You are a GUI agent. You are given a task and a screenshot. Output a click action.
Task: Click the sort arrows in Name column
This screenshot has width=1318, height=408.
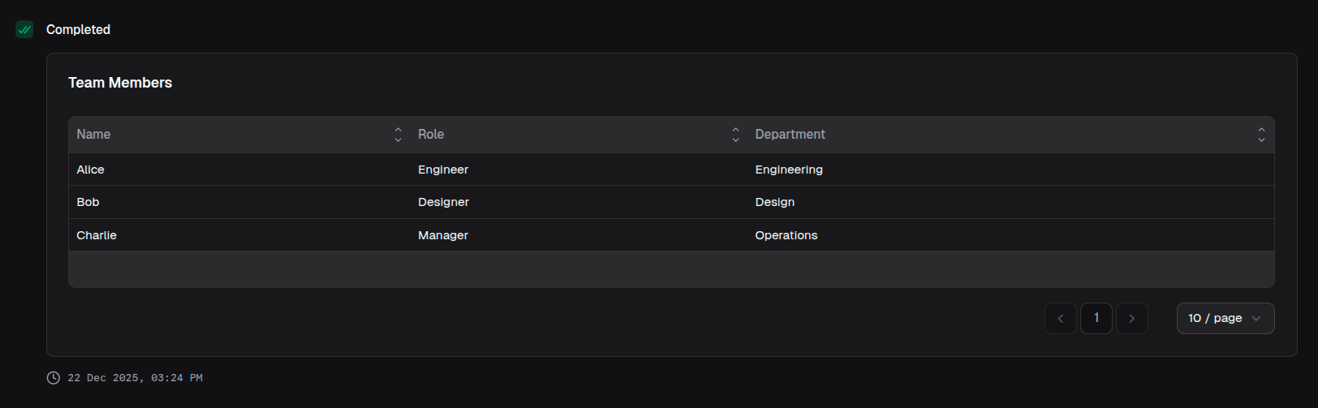point(398,135)
